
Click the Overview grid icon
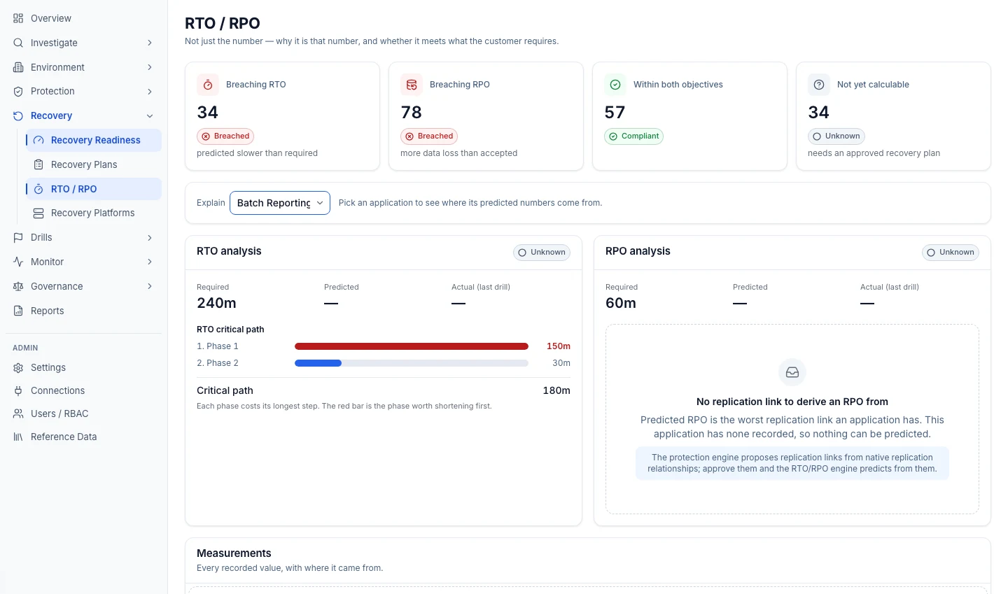coord(18,18)
